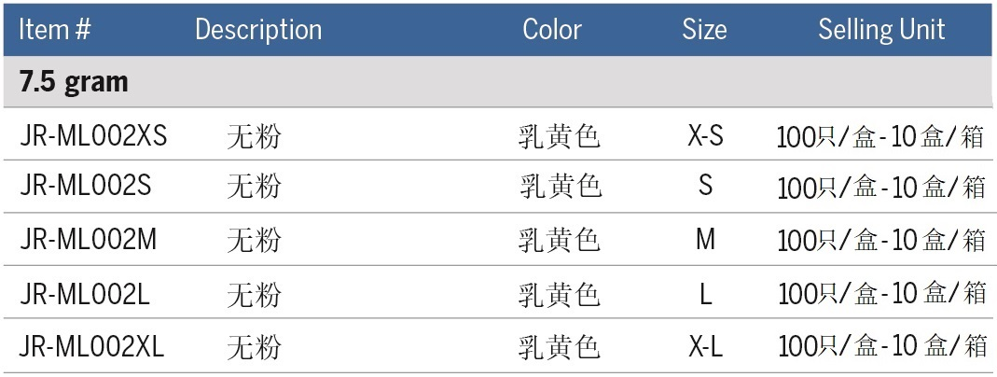Click the selling unit cell in the JR-ML002S row

tap(881, 187)
